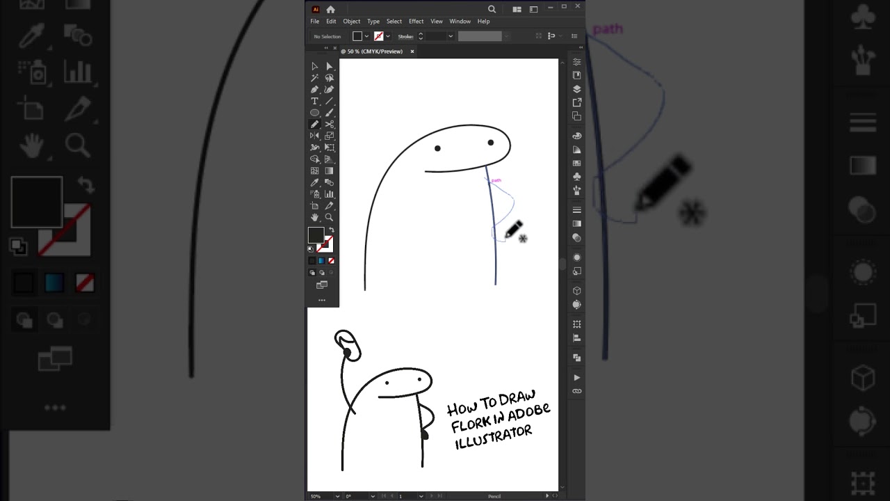The height and width of the screenshot is (501, 890).
Task: Set paint mode to None button
Action: point(331,260)
